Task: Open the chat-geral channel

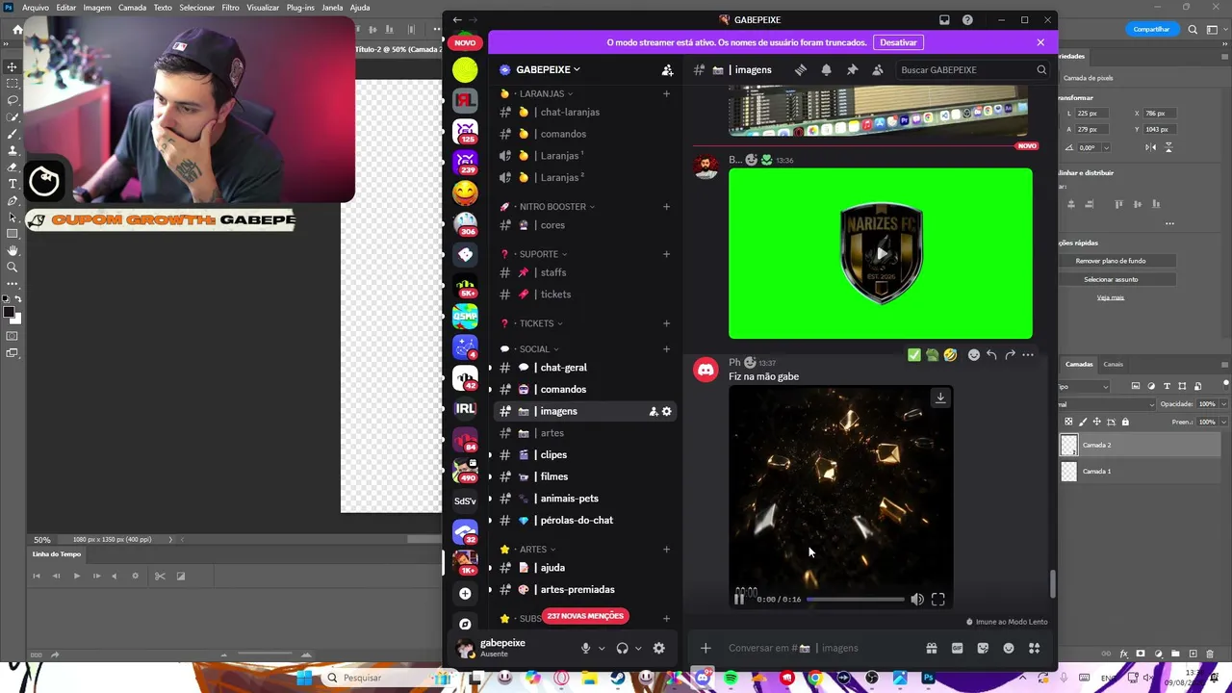Action: point(563,368)
